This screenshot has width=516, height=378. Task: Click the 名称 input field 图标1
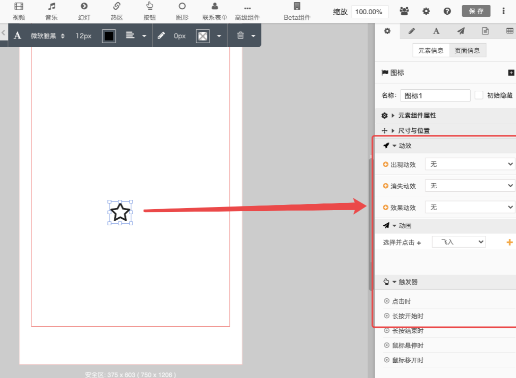click(x=435, y=95)
